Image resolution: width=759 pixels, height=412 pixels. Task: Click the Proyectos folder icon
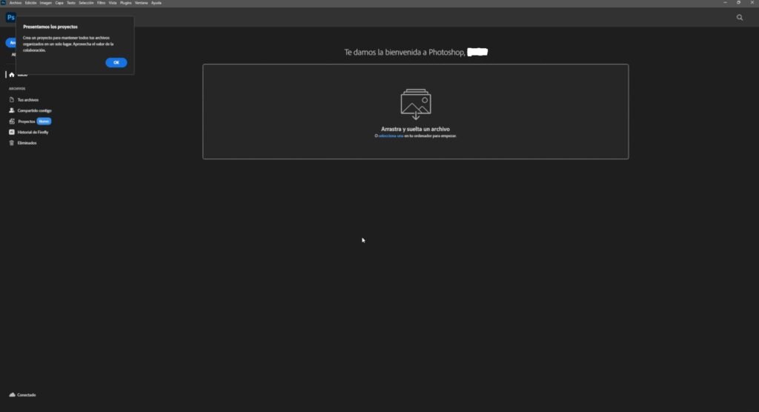tap(12, 122)
